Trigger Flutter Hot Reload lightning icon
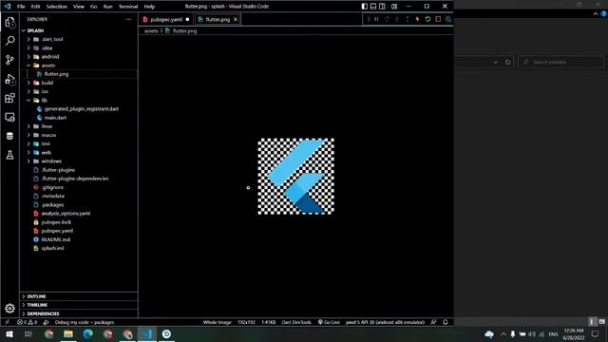 tap(417, 19)
